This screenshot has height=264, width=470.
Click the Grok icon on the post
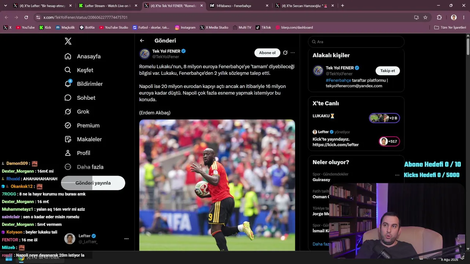(285, 53)
